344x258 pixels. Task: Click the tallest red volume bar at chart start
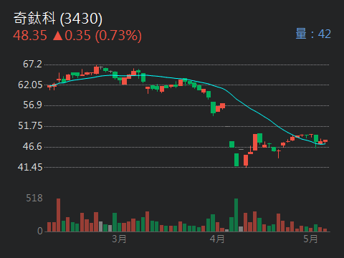tap(58, 215)
